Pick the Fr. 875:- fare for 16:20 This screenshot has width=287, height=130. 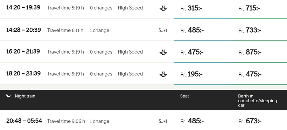point(259,52)
